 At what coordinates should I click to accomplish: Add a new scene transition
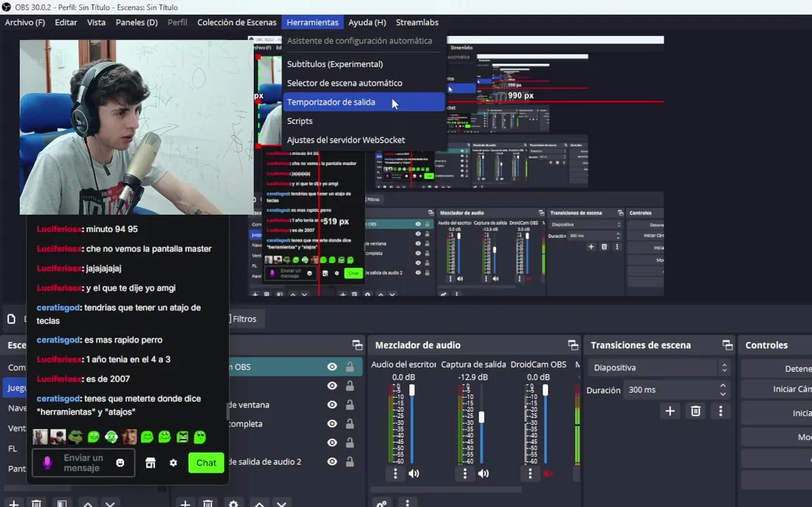coord(670,411)
